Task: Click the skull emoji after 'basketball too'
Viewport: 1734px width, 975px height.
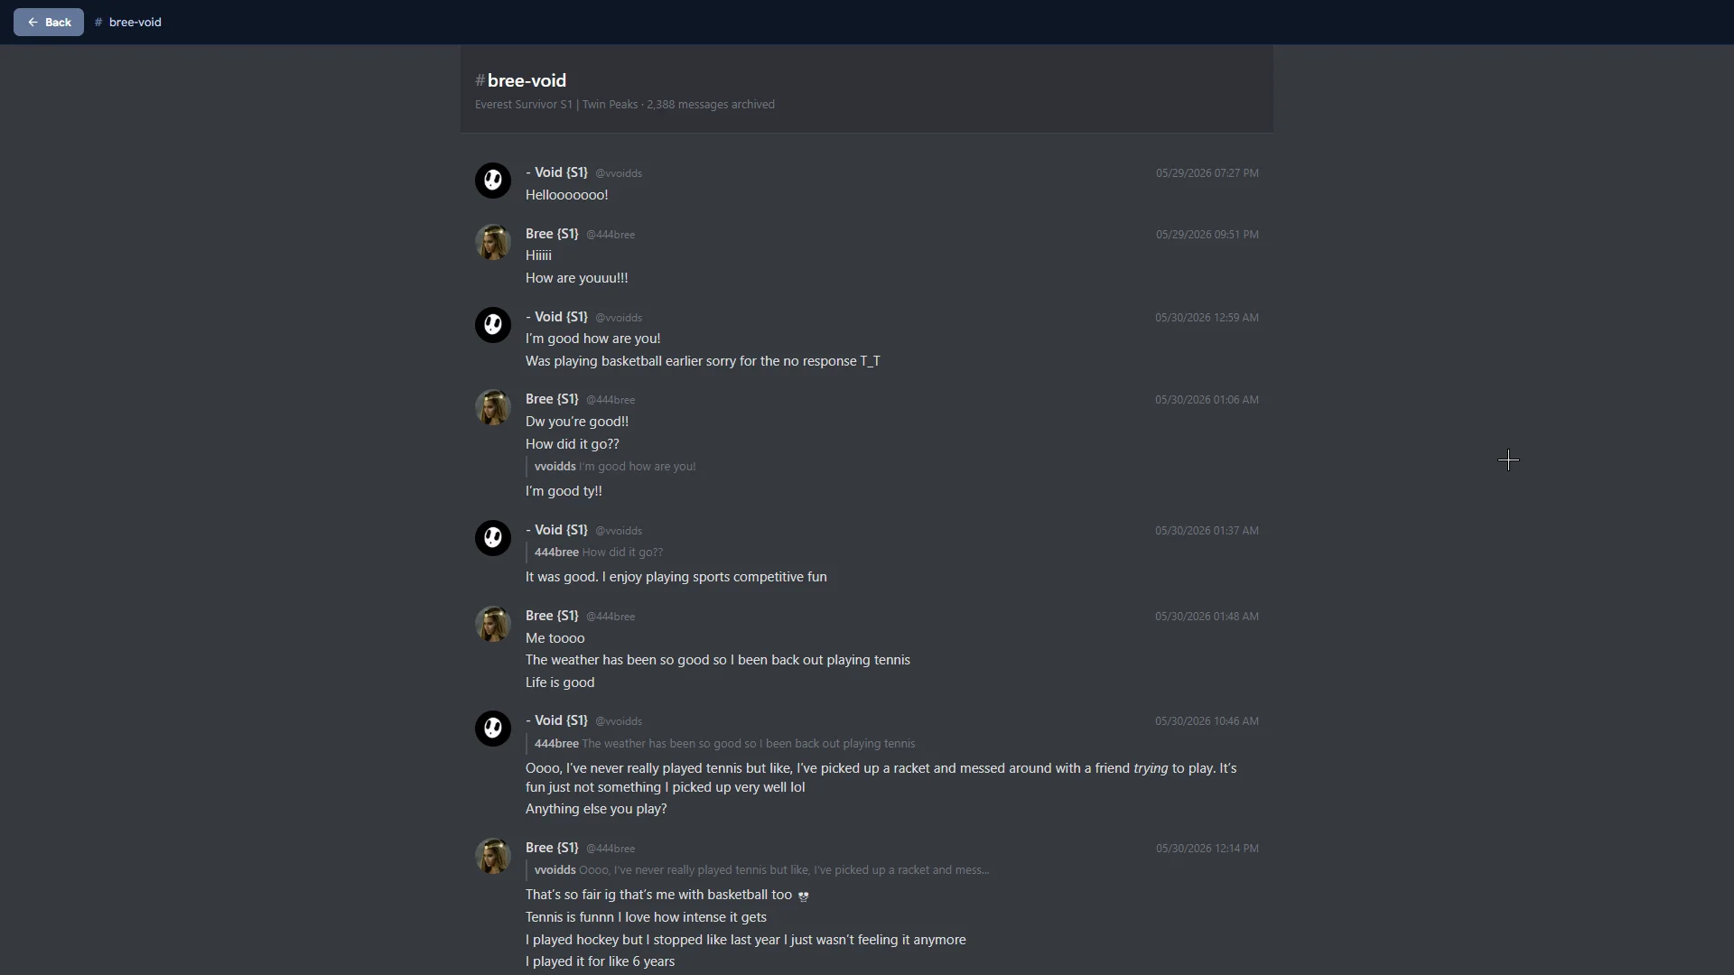Action: (803, 896)
